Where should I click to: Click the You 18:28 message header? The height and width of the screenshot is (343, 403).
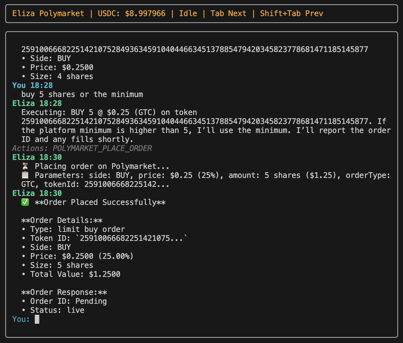[x=32, y=85]
